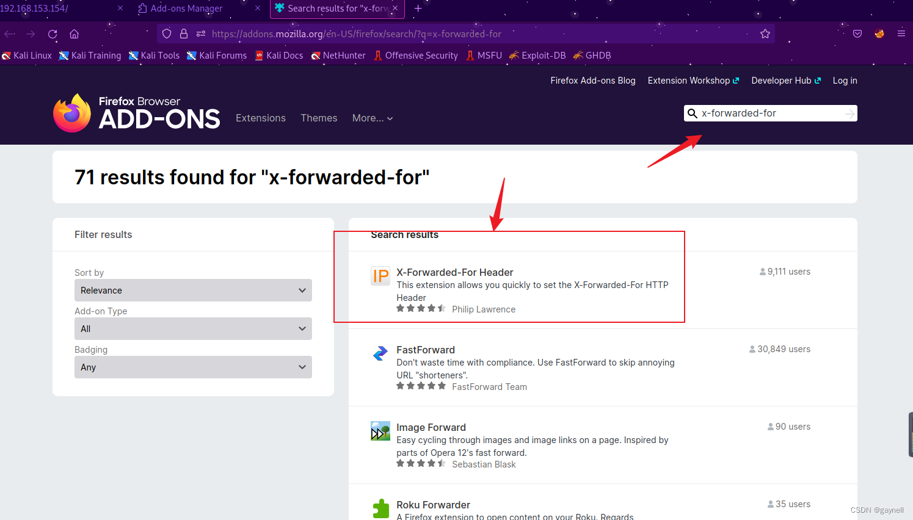Open the Badging Any dropdown
913x520 pixels.
click(x=193, y=367)
